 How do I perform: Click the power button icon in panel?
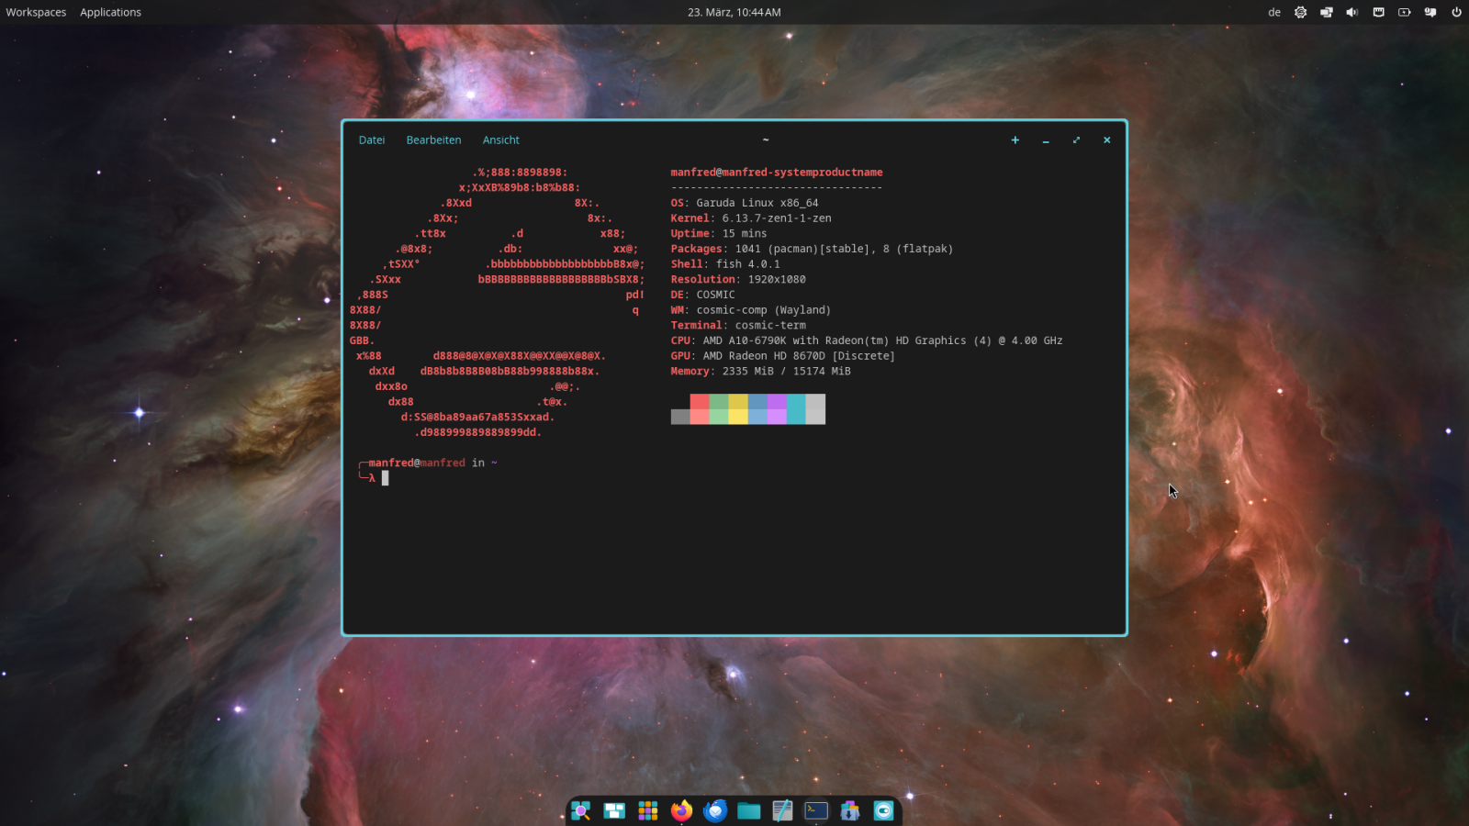tap(1456, 12)
